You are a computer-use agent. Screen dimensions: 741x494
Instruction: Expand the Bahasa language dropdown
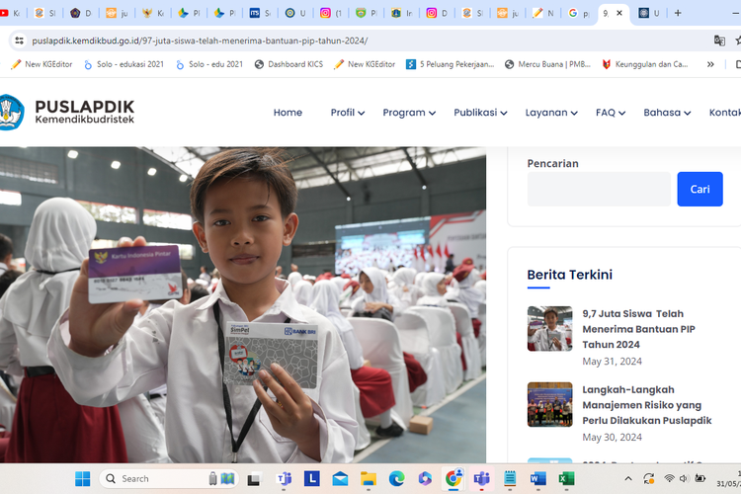tap(667, 113)
